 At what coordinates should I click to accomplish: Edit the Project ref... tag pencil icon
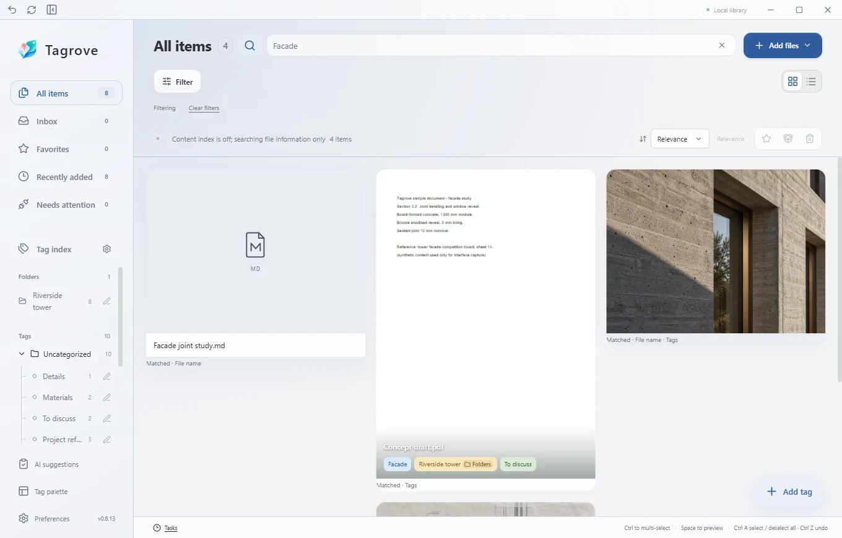click(106, 440)
